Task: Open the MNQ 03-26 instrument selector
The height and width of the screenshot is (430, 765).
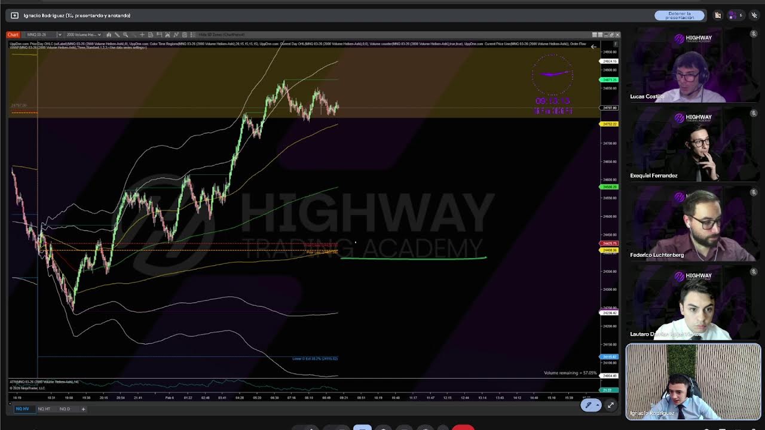Action: pos(43,35)
